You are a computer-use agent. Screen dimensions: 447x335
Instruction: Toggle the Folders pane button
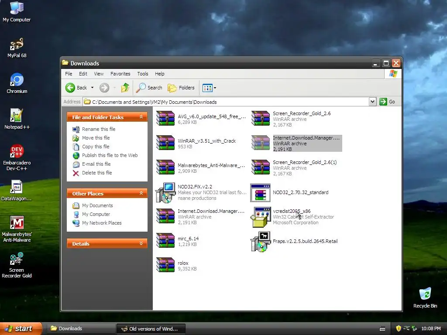[x=181, y=88]
